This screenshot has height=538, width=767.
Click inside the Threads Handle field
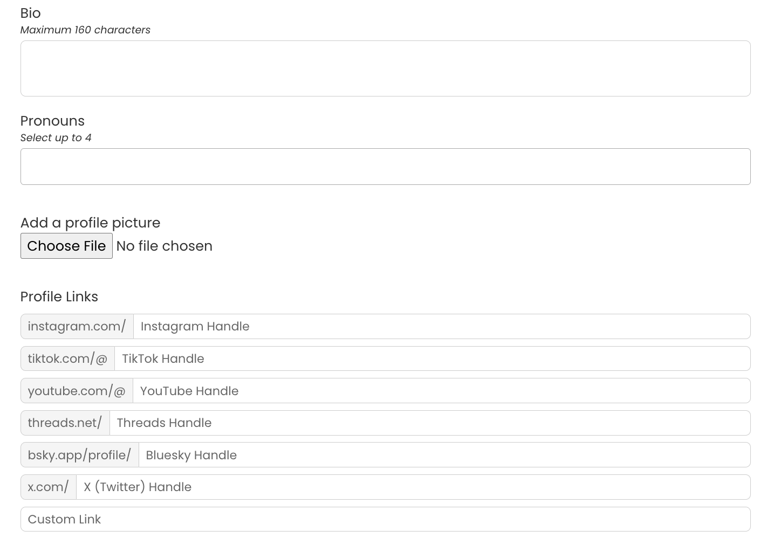pos(429,423)
